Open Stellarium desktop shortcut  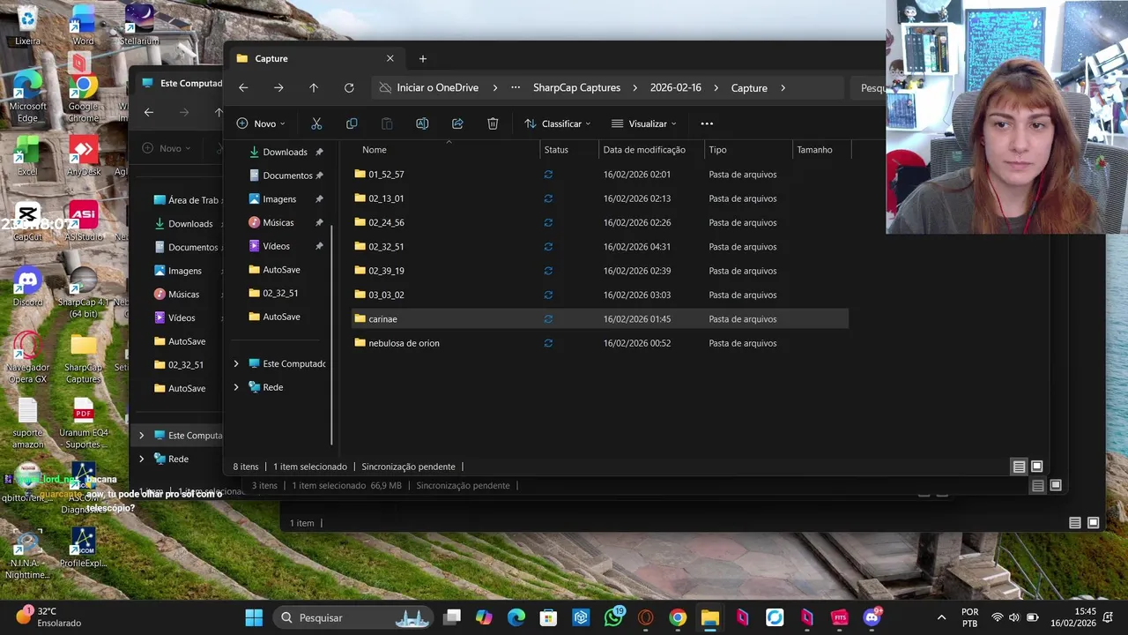[x=139, y=26]
